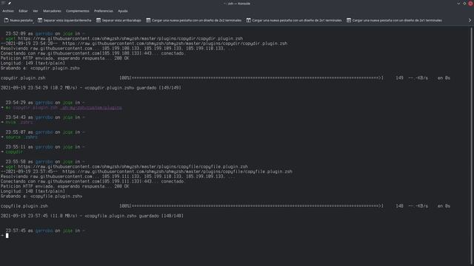Click the 'source .zshrc' command
Viewport: 474px width, 266px height.
pos(21,137)
